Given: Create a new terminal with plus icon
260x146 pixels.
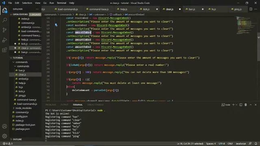Looking at the screenshot, I should (233, 105).
